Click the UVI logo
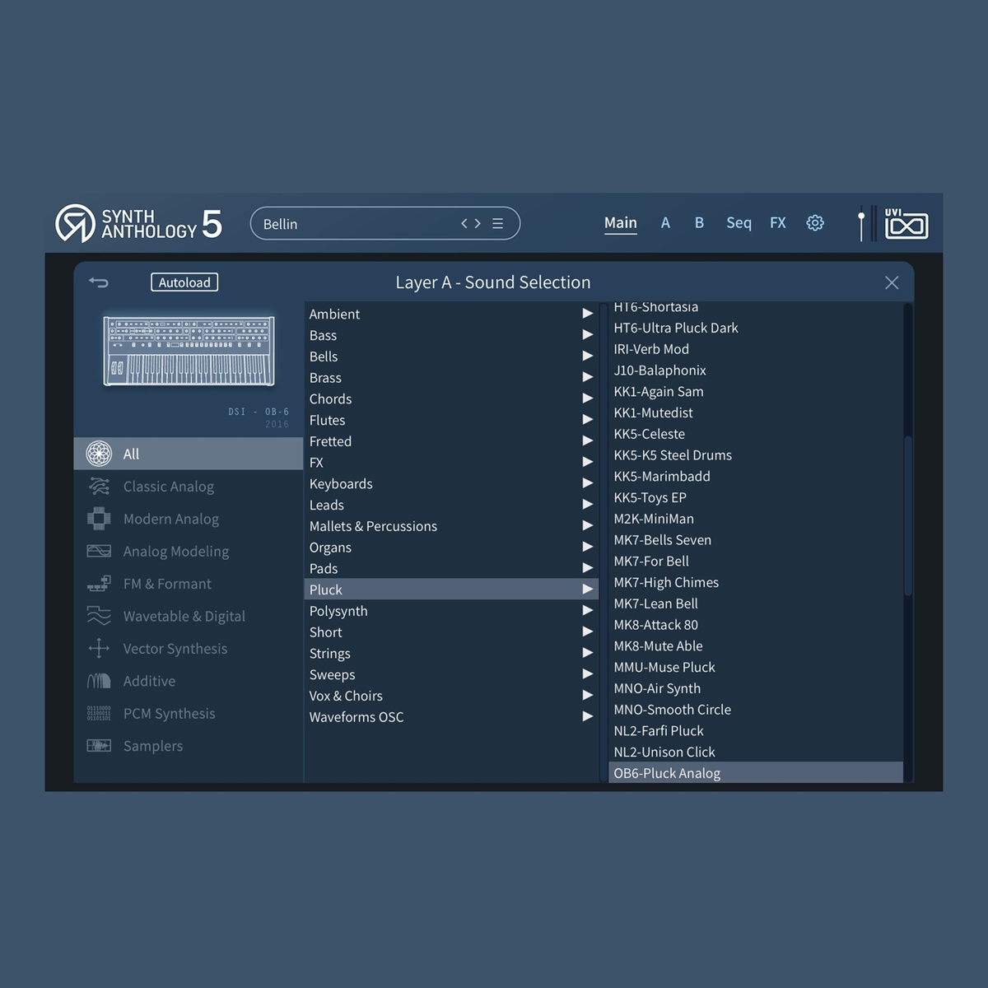The height and width of the screenshot is (988, 988). pyautogui.click(x=906, y=223)
